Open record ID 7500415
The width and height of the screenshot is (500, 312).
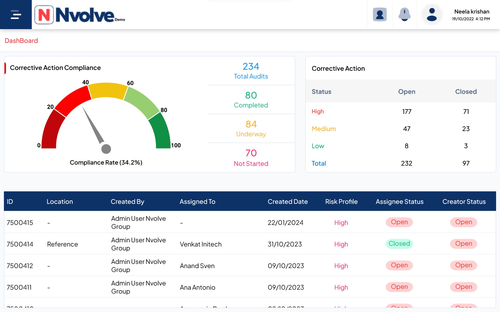20,223
